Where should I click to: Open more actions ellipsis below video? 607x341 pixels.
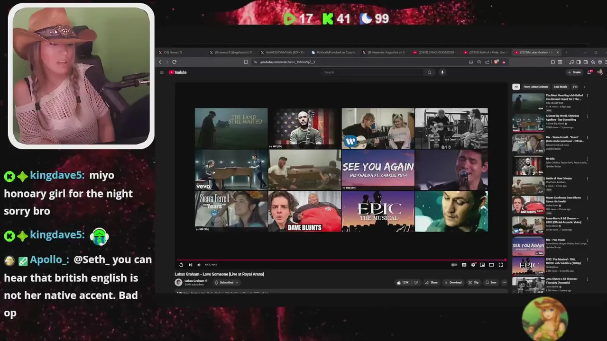504,282
